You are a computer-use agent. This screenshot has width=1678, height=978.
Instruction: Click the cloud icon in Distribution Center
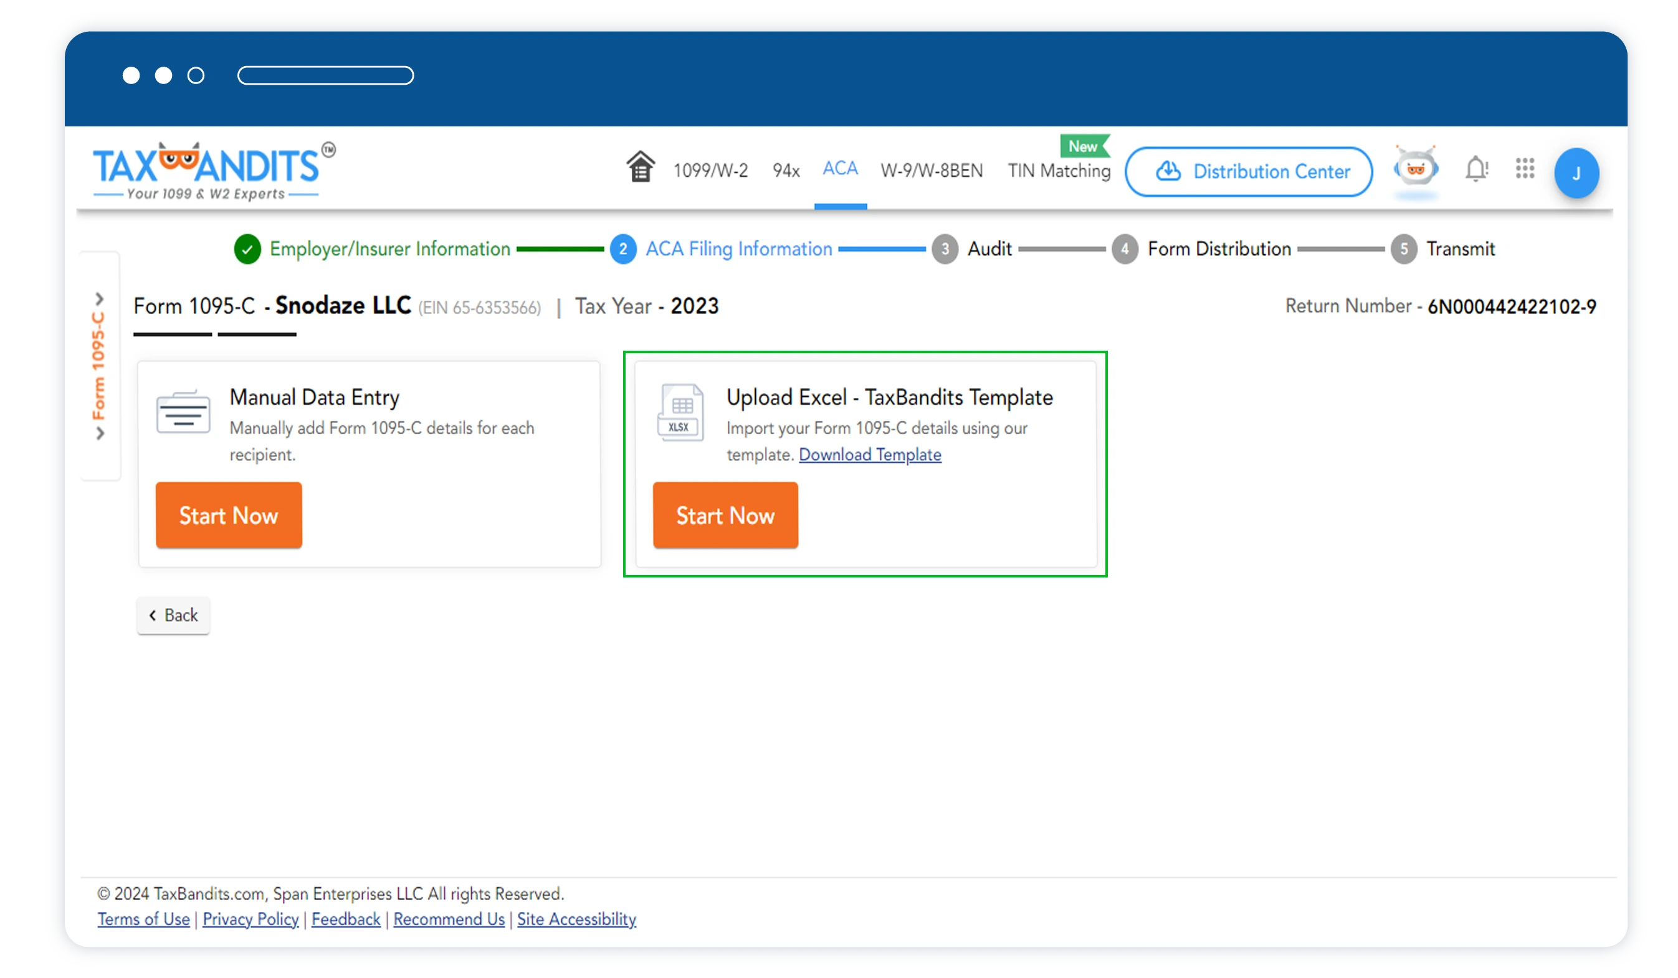click(1168, 171)
